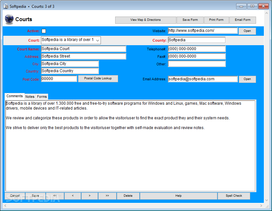Click View Map & Directions
The height and width of the screenshot is (211, 272).
point(145,20)
